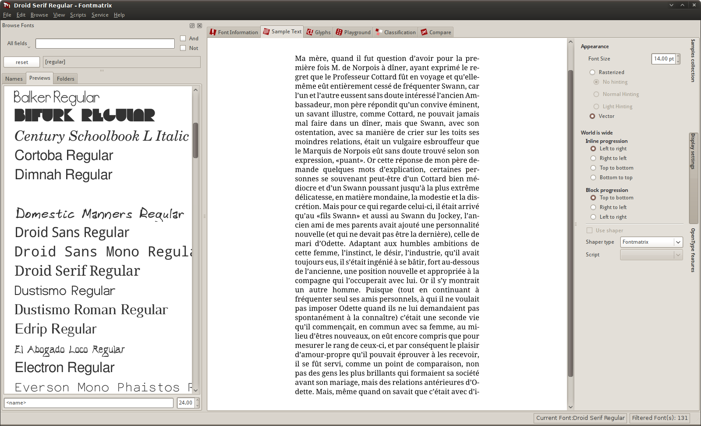Click font list scroll up arrow

click(x=196, y=90)
